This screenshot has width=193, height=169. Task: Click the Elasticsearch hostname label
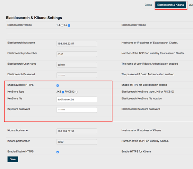(x=21, y=43)
